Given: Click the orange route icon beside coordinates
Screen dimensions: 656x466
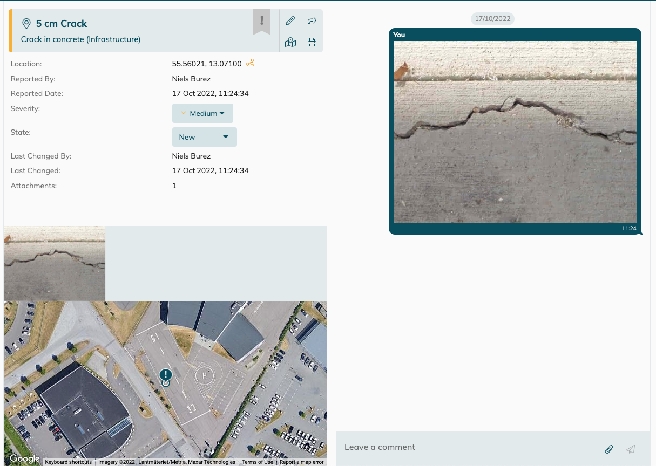Looking at the screenshot, I should (x=250, y=63).
